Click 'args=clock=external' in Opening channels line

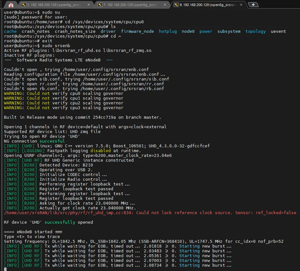point(142,127)
